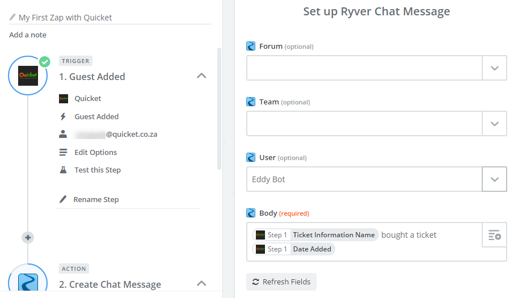Click the flask icon for Test this Step

coord(64,170)
